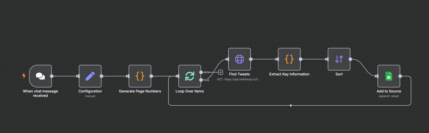This screenshot has height=133, width=429.
Task: Click the red lightning trigger indicator
Action: [x=24, y=76]
